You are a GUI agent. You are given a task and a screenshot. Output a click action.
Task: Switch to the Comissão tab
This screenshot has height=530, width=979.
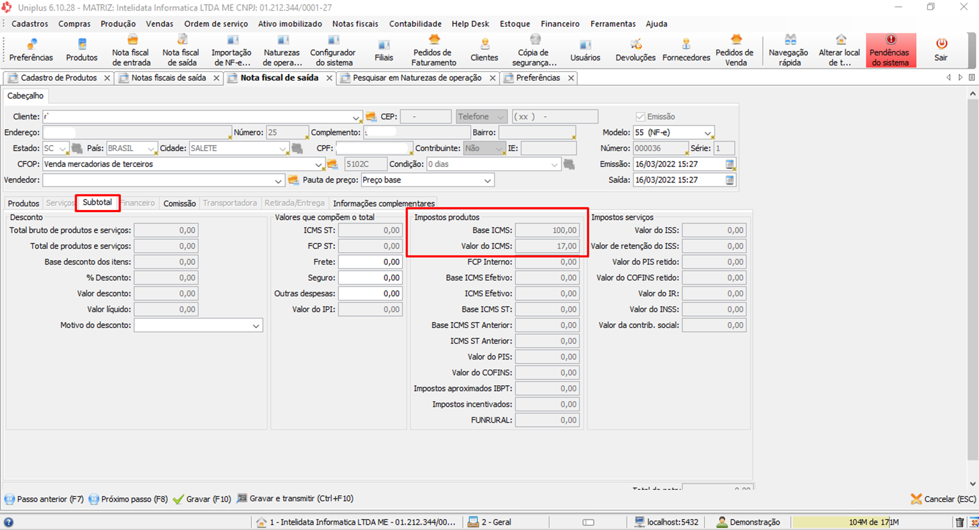click(x=179, y=203)
